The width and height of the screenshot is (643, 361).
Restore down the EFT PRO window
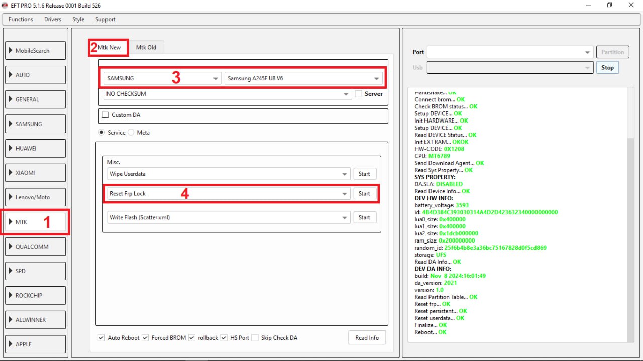point(609,5)
